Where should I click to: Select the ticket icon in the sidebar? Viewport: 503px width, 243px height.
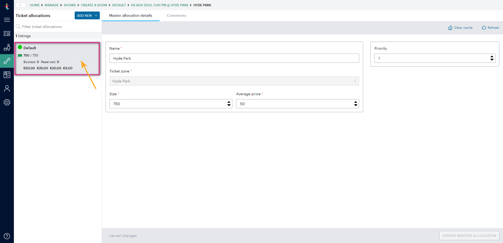(x=7, y=33)
